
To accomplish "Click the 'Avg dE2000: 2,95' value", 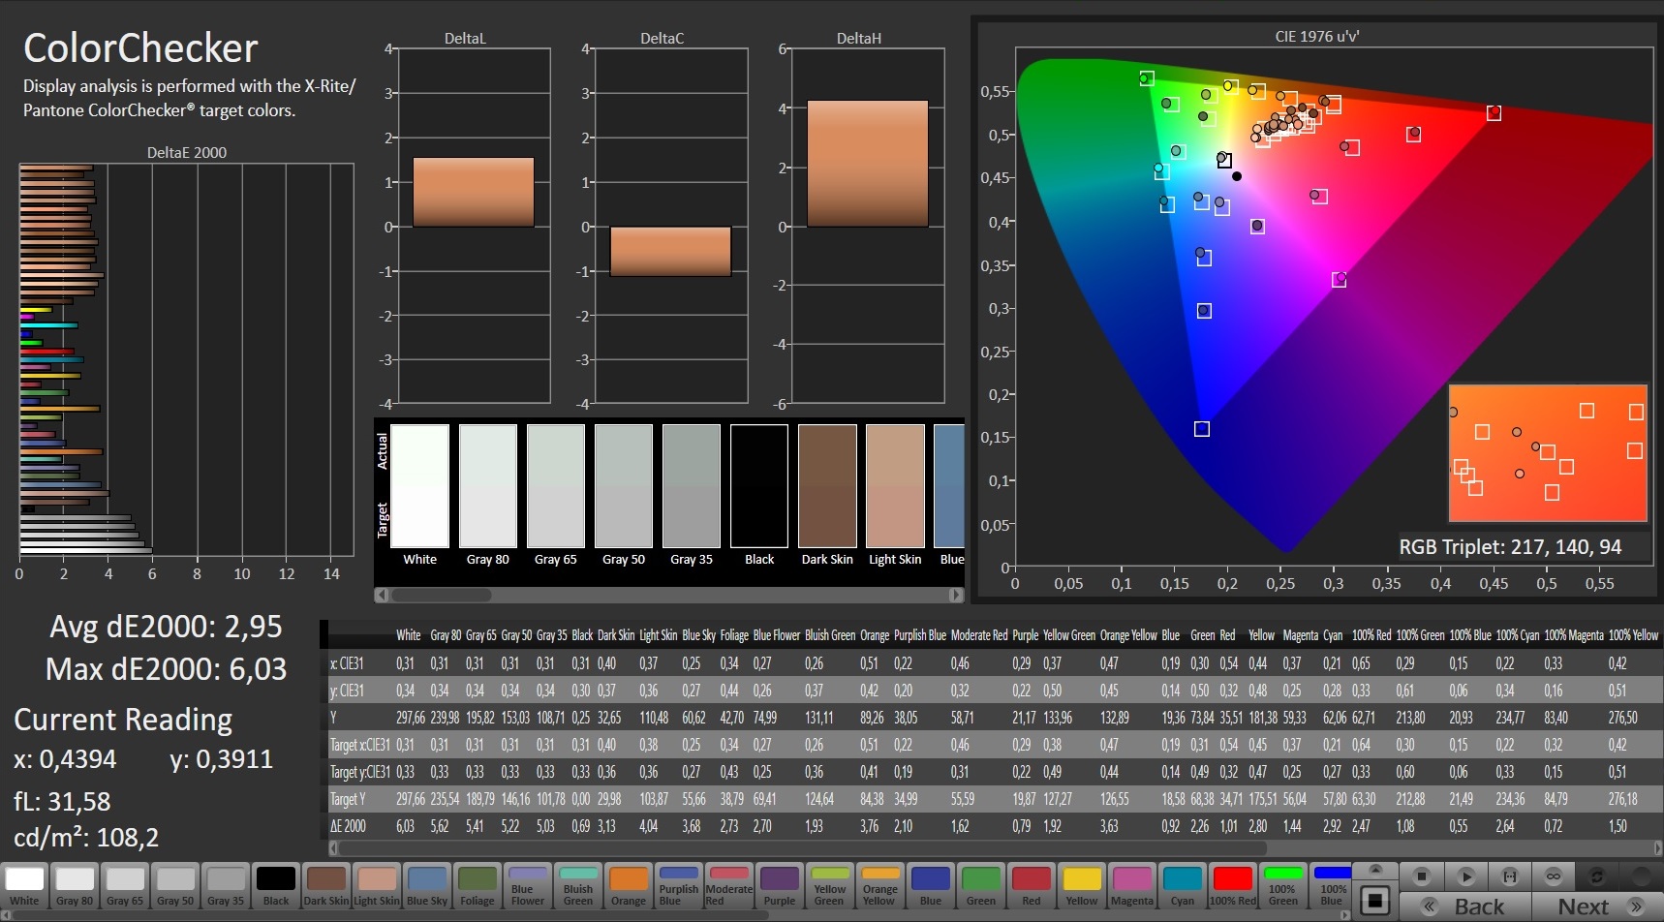I will (166, 627).
